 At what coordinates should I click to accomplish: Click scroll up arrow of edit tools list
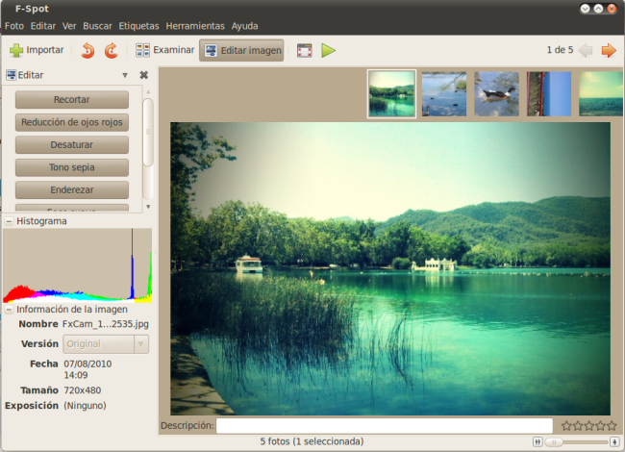point(148,92)
